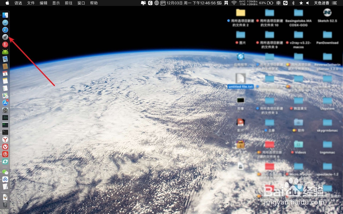Launch Yandex browser red Y icon

pyautogui.click(x=5, y=139)
